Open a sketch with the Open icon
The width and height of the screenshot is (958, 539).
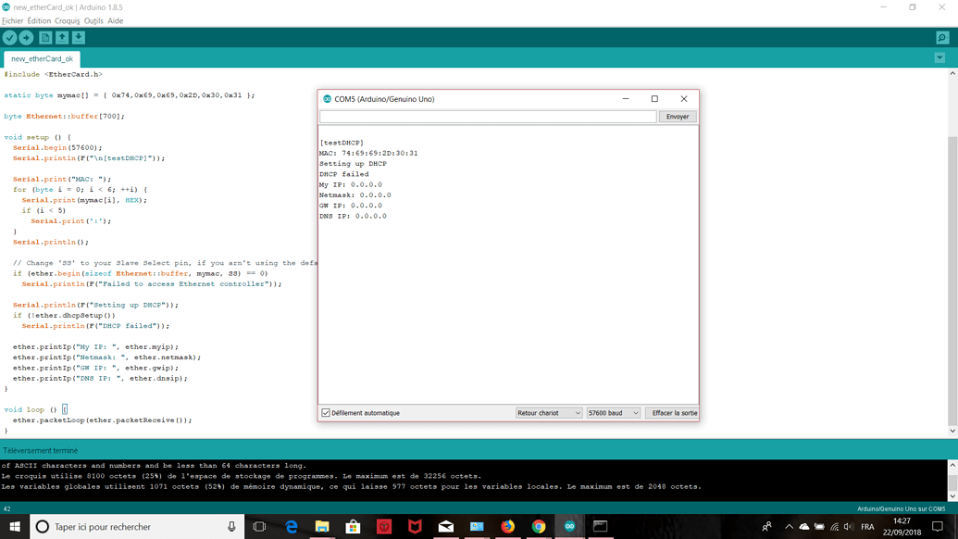pyautogui.click(x=64, y=38)
